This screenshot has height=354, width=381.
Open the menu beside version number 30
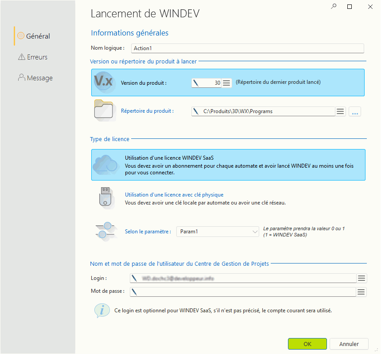(226, 83)
